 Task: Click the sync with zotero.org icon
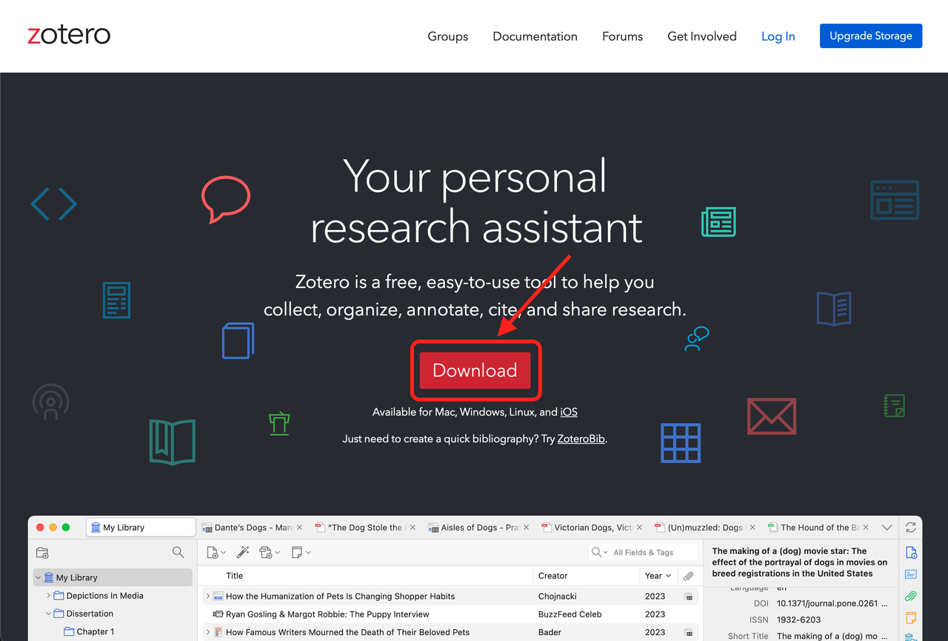911,528
